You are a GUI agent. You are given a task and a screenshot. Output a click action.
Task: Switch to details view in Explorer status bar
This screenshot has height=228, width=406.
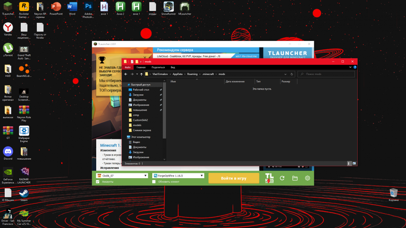click(x=349, y=164)
